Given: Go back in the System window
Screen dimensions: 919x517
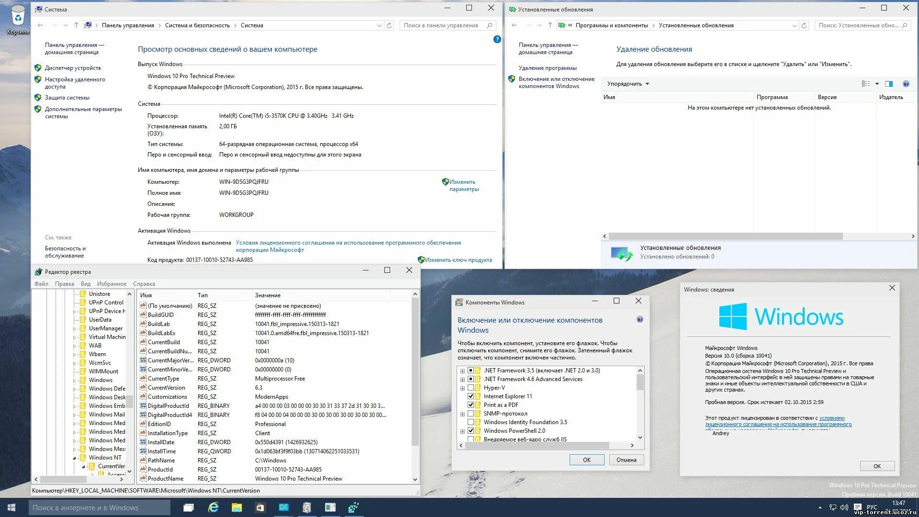Looking at the screenshot, I should (x=41, y=25).
